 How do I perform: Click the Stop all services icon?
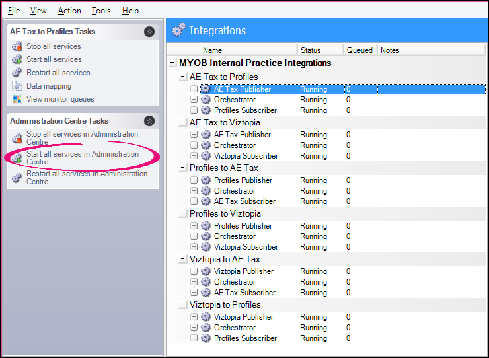[x=17, y=46]
